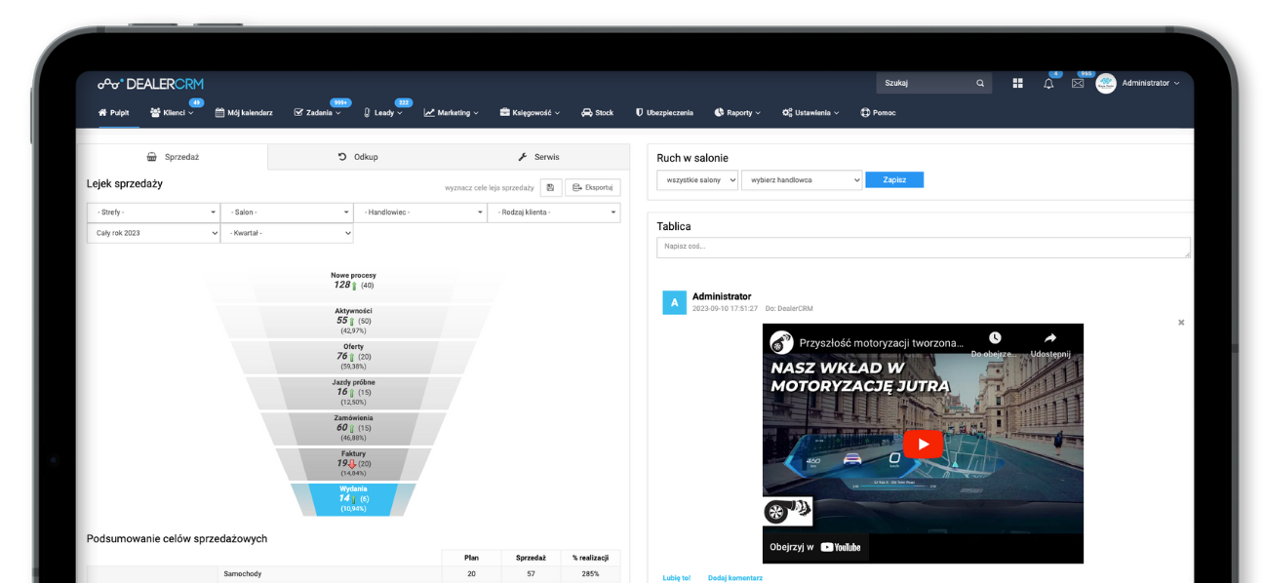This screenshot has height=583, width=1264.
Task: Play the embedded YouTube video
Action: click(x=923, y=444)
